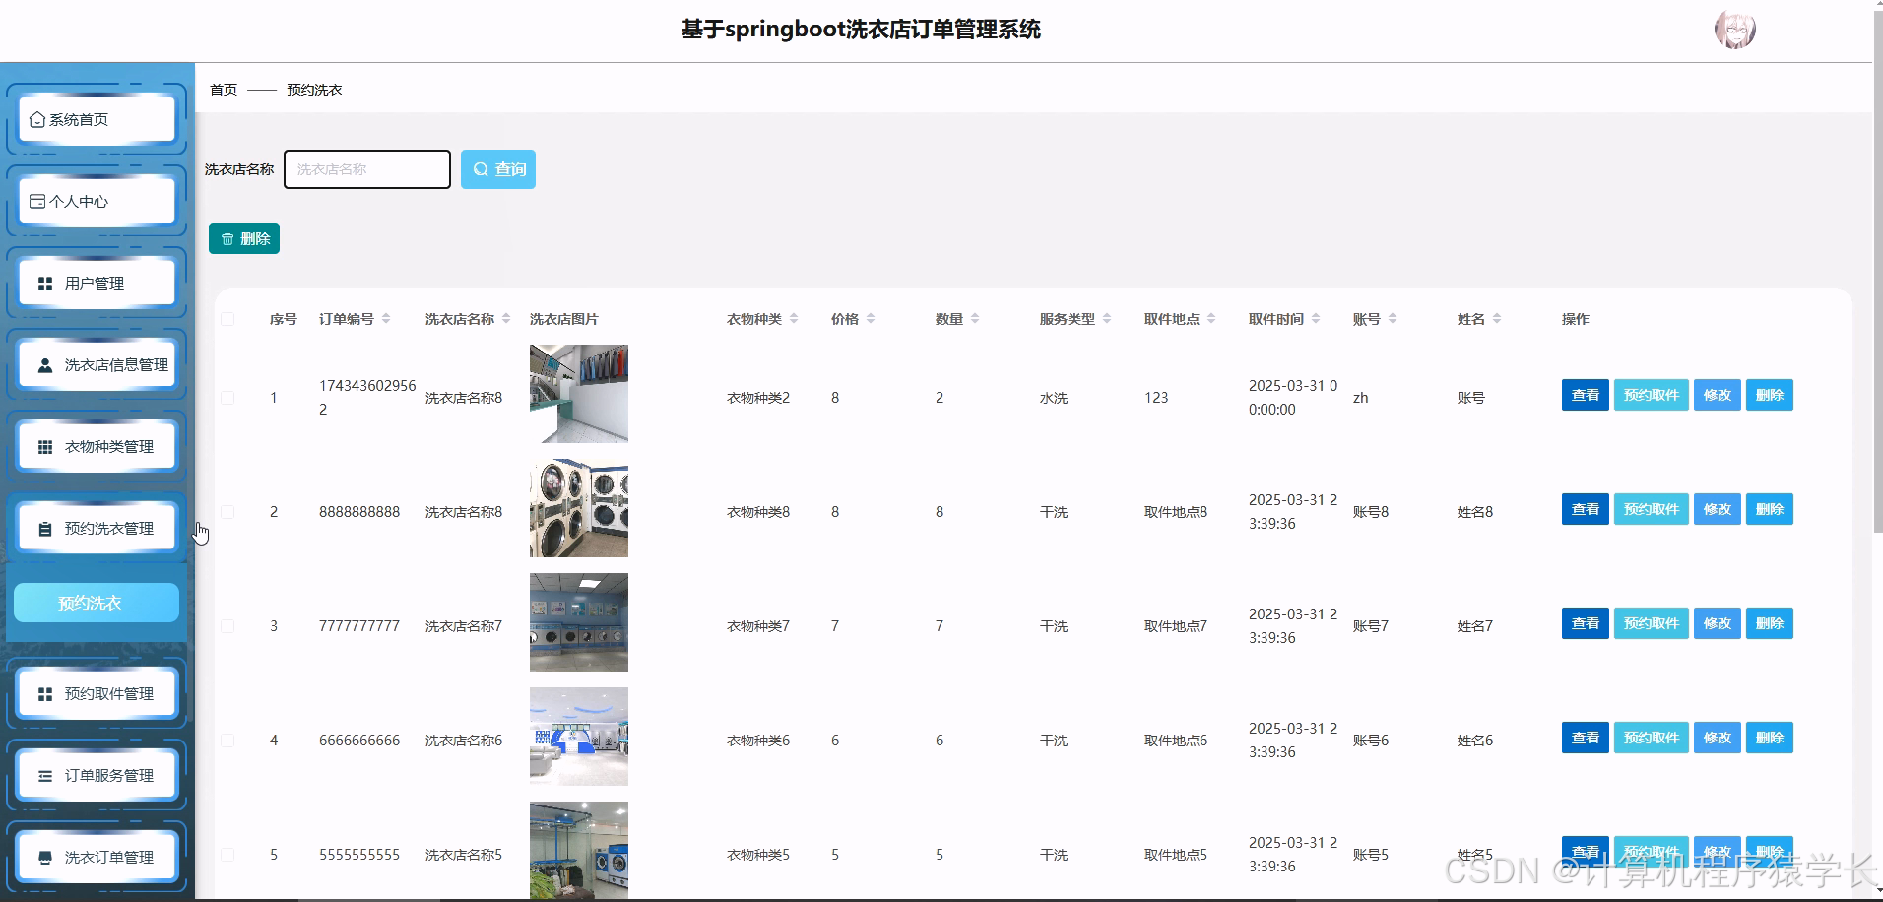Check the row 2 checkbox

pyautogui.click(x=227, y=512)
